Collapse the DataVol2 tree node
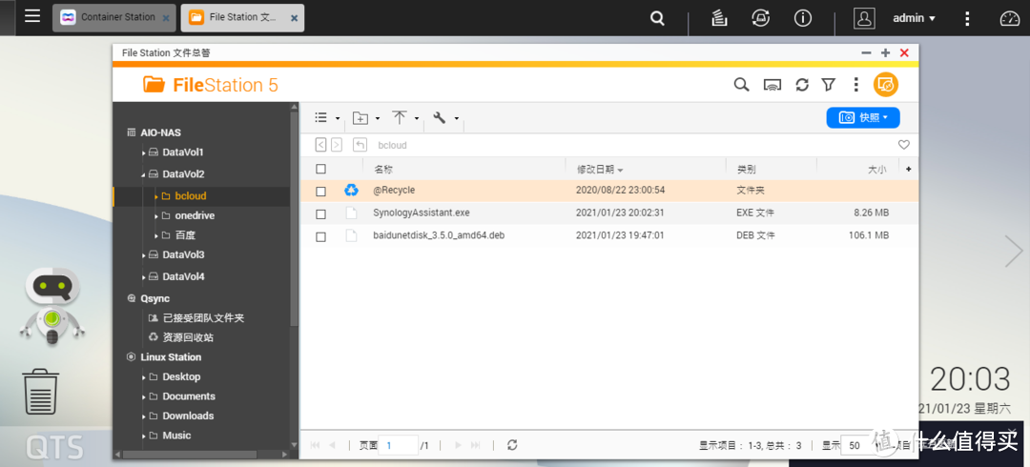This screenshot has width=1030, height=467. (x=144, y=175)
